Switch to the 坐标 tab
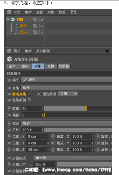This screenshot has width=119, height=175. click(x=25, y=66)
